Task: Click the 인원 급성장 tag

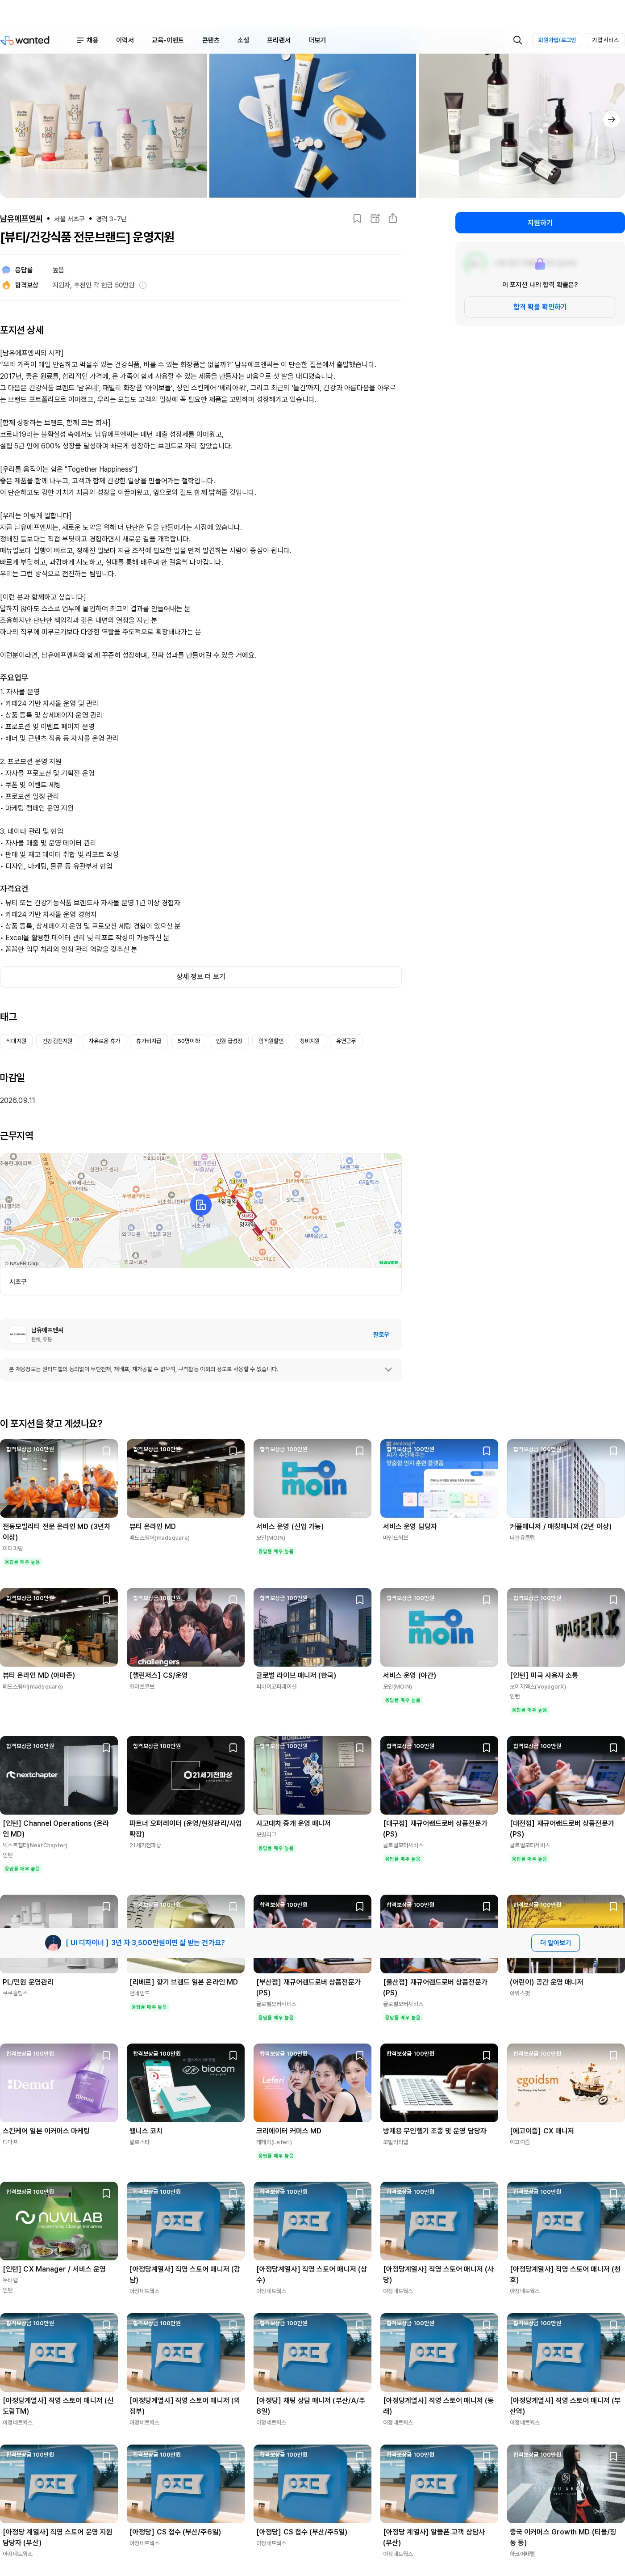Action: coord(229,1041)
